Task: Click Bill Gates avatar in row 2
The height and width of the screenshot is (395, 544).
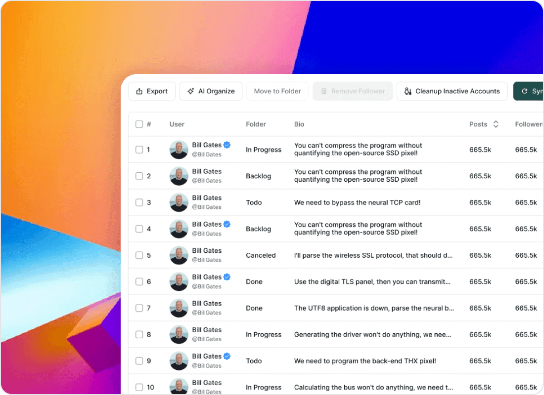Action: [179, 176]
